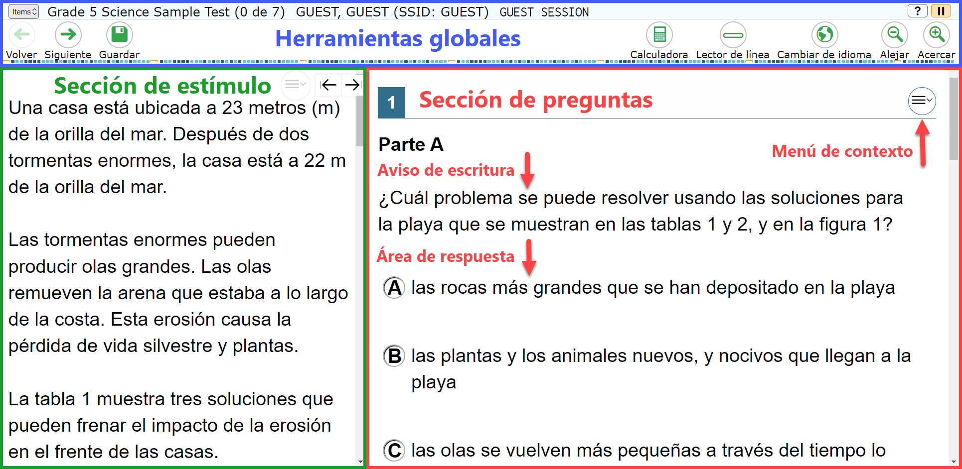This screenshot has width=962, height=469.
Task: Select answer option A
Action: pos(394,288)
